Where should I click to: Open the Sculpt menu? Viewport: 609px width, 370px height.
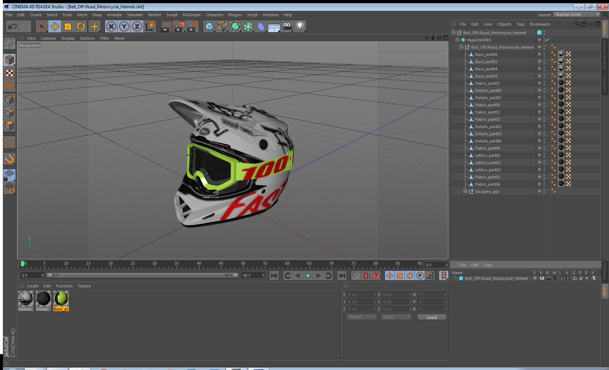[x=172, y=15]
